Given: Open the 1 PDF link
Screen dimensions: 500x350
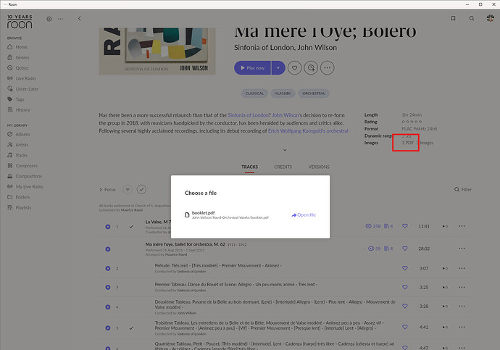Looking at the screenshot, I should 407,143.
